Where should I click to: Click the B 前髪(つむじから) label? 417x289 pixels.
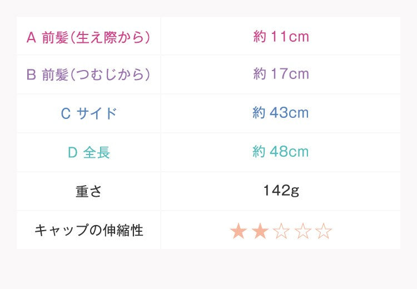[x=88, y=74]
